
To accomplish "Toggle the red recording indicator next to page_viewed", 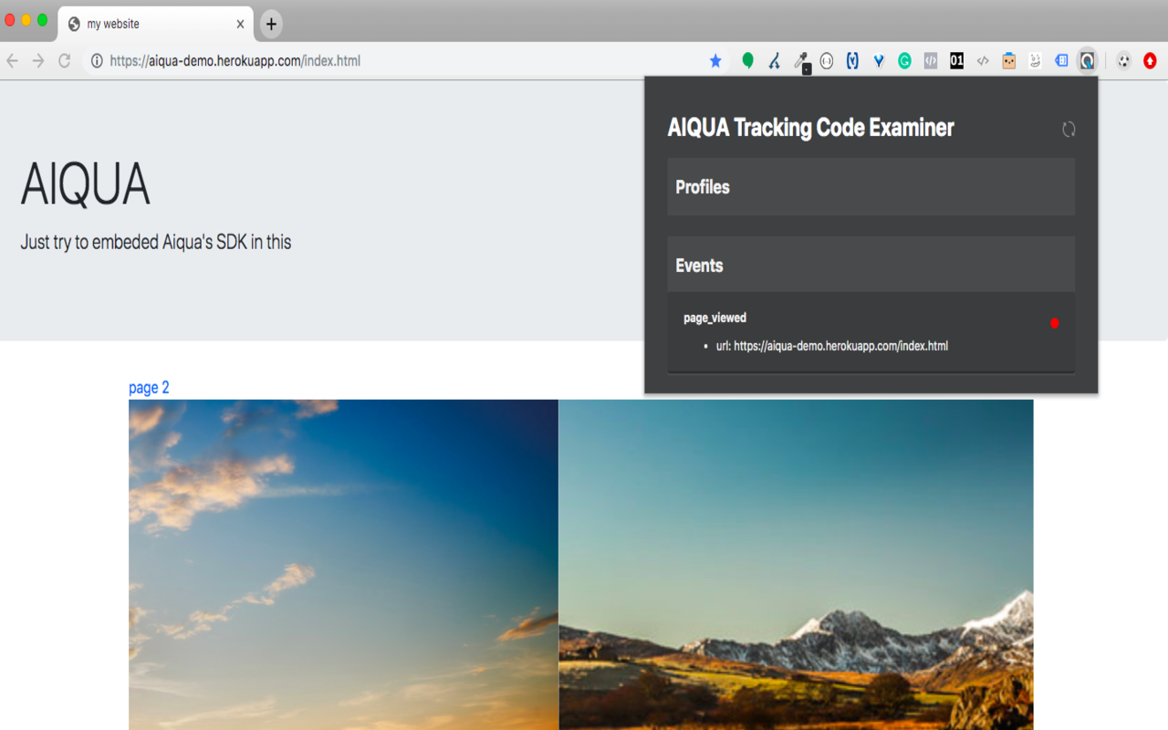I will [1055, 322].
